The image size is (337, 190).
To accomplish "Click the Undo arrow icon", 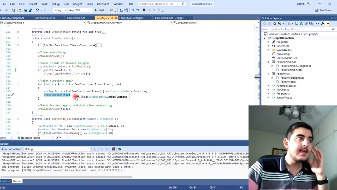I will pyautogui.click(x=37, y=10).
